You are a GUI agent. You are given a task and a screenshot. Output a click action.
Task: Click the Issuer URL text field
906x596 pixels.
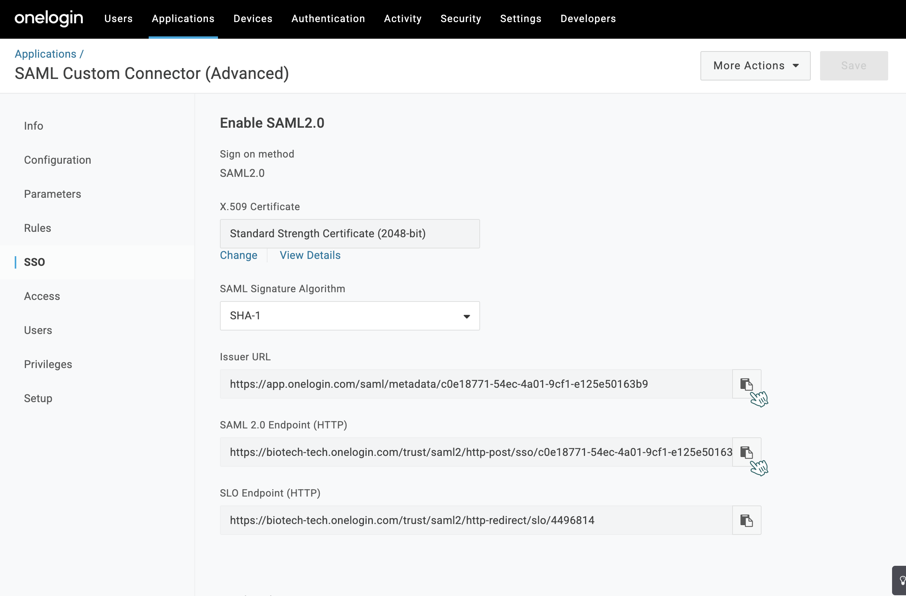476,384
